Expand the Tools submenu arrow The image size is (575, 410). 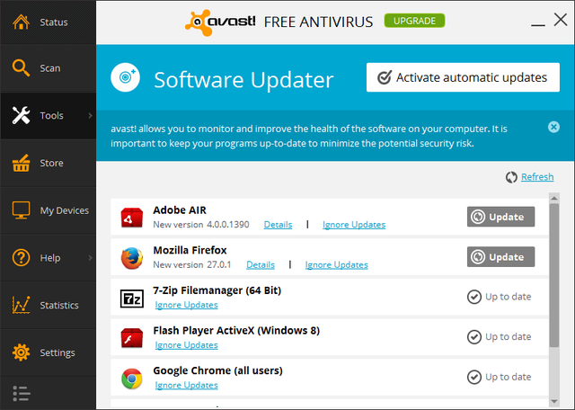(90, 116)
